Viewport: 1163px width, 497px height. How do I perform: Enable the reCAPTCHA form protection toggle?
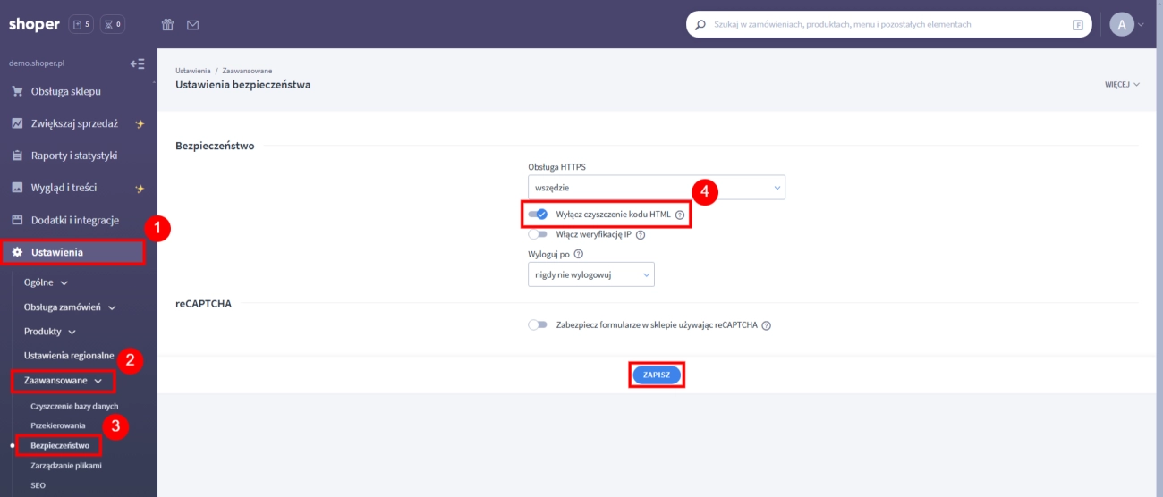point(538,325)
